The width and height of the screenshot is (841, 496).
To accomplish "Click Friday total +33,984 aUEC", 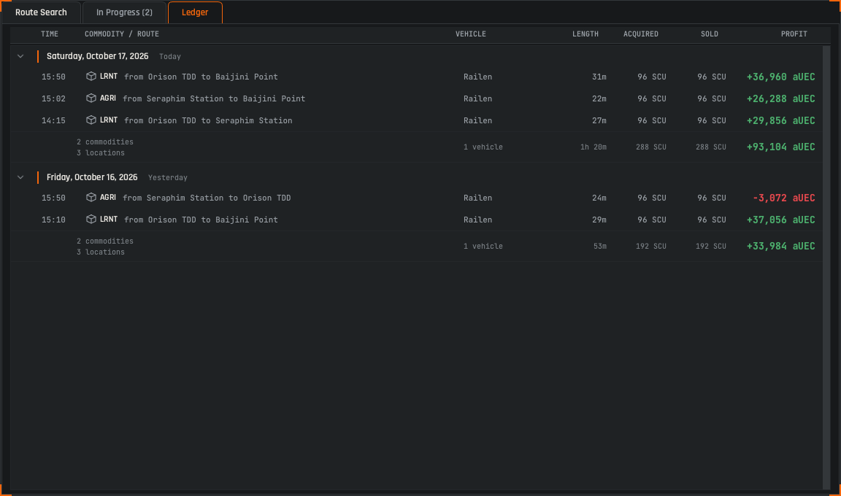I will 781,246.
